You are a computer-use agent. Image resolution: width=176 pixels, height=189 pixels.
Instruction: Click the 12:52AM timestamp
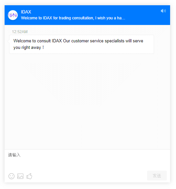click(20, 32)
